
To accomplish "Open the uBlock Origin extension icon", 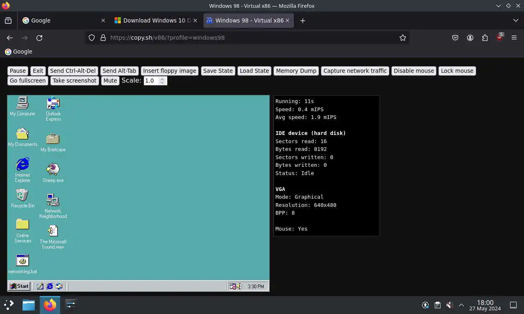I will click(499, 38).
